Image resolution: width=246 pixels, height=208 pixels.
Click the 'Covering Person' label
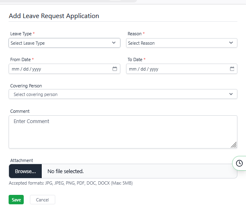(26, 86)
